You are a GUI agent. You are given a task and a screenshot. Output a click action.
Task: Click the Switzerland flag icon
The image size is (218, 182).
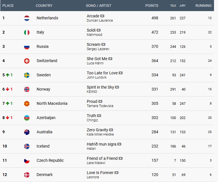pyautogui.click(x=27, y=61)
